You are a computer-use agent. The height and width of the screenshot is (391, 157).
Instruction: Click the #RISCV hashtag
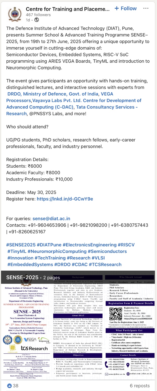[x=126, y=245]
